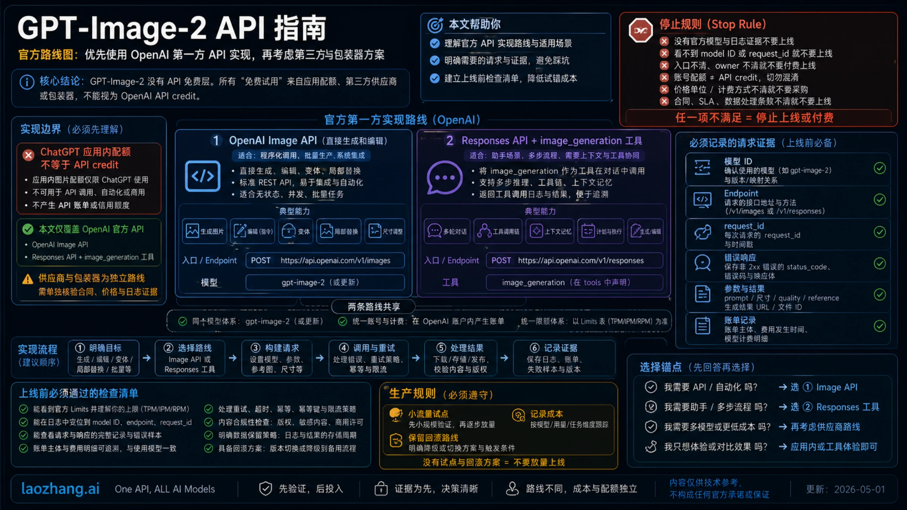Image resolution: width=907 pixels, height=510 pixels.
Task: Toggle the green check for 参数与结果 row
Action: point(880,294)
